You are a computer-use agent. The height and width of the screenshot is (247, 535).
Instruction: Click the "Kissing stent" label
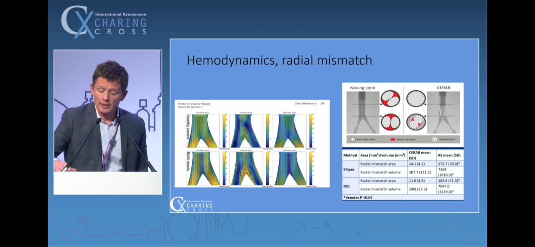(x=362, y=88)
